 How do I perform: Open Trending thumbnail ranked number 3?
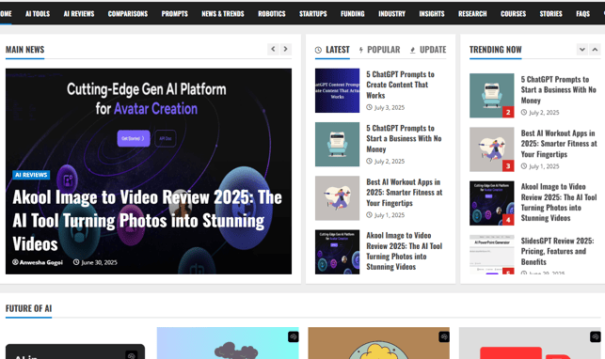pyautogui.click(x=491, y=149)
